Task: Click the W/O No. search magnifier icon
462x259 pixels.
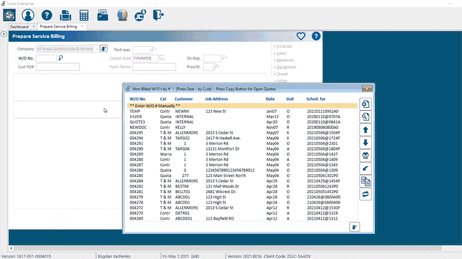Action: pos(61,58)
